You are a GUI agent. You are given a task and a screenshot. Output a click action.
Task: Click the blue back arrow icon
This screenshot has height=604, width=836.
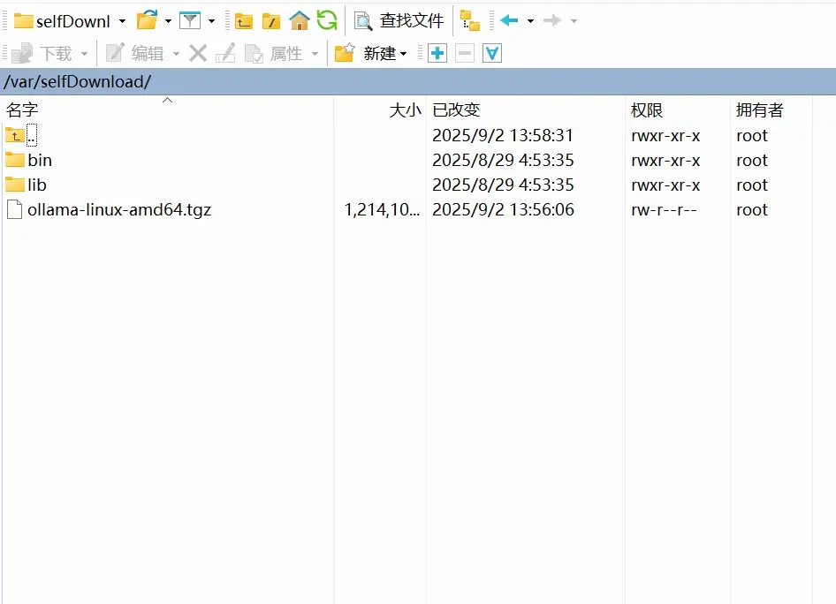[509, 21]
